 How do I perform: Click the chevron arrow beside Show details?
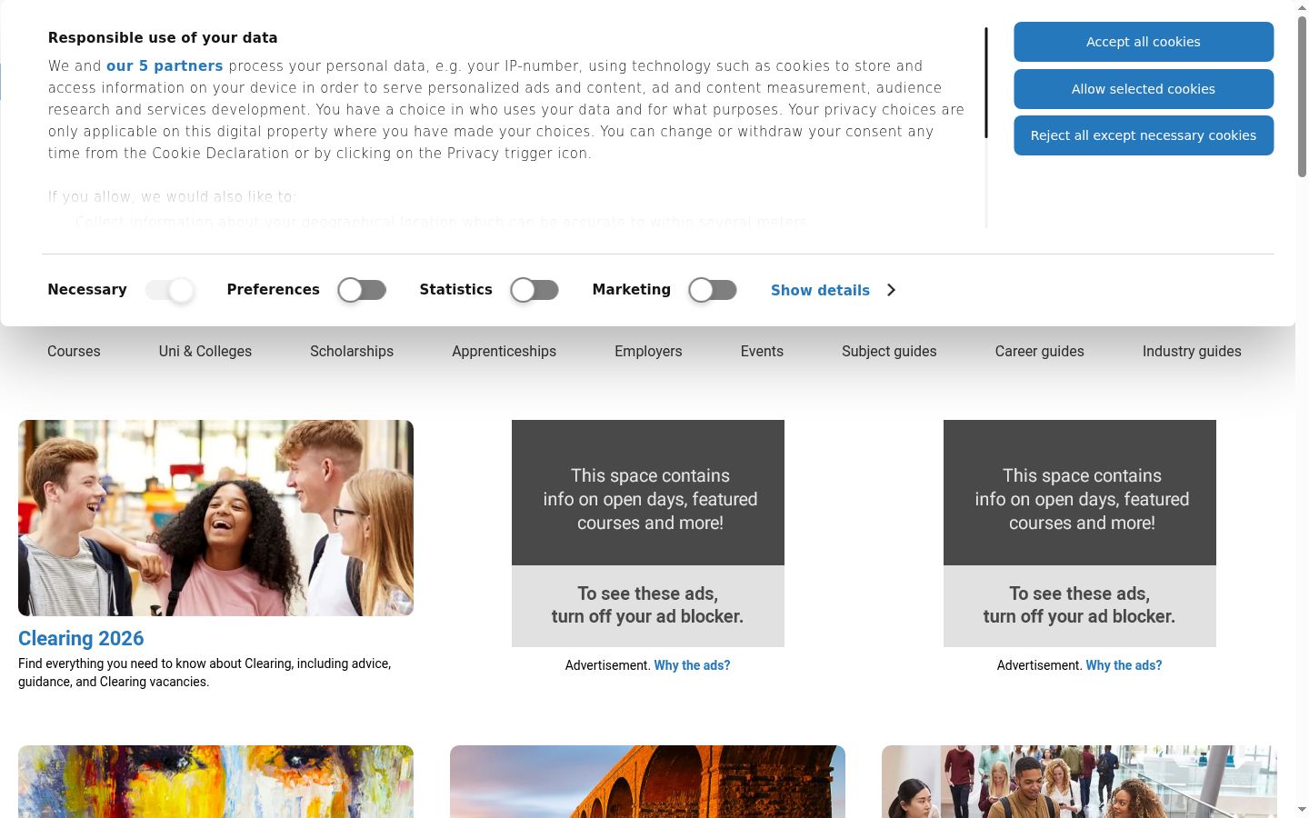tap(891, 290)
